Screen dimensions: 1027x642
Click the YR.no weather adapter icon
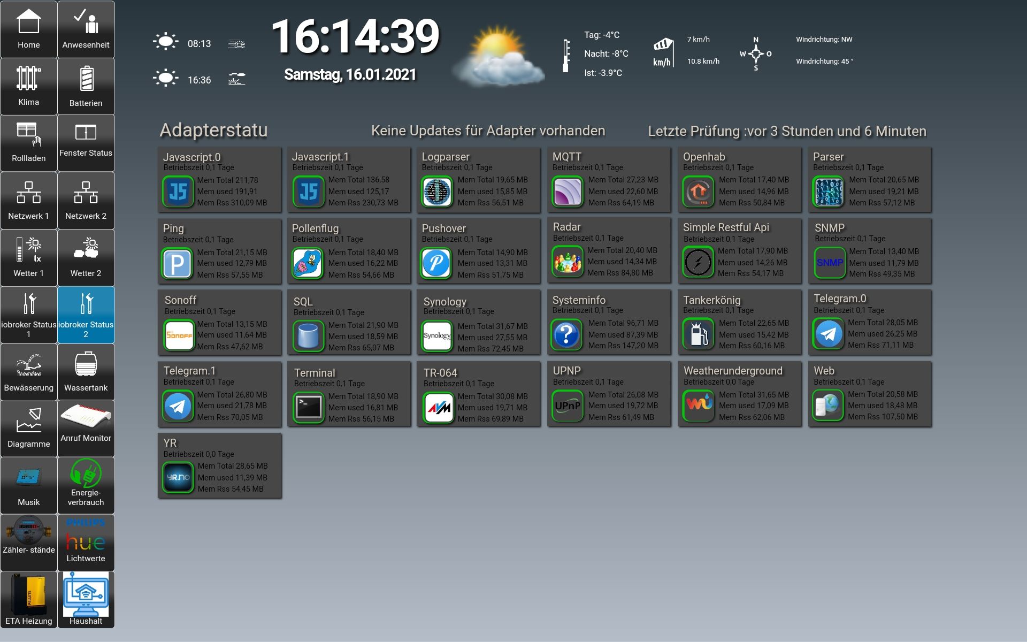[178, 477]
